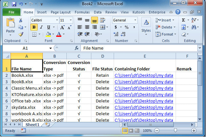Screen dimensions: 206x137
Task: Click the Zoom Out minus button
Action: pyautogui.click(x=157, y=131)
